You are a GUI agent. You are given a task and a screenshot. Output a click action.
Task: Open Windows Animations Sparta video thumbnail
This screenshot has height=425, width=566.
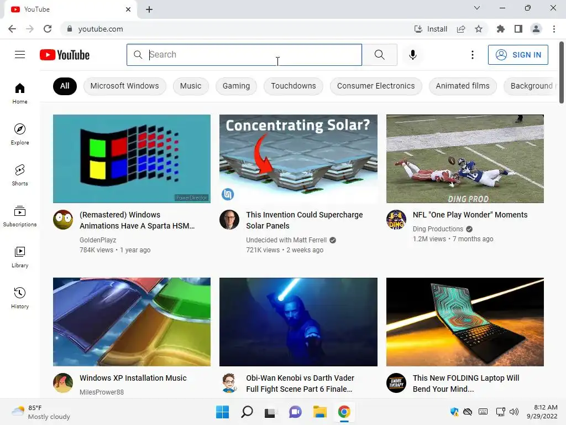tap(132, 159)
